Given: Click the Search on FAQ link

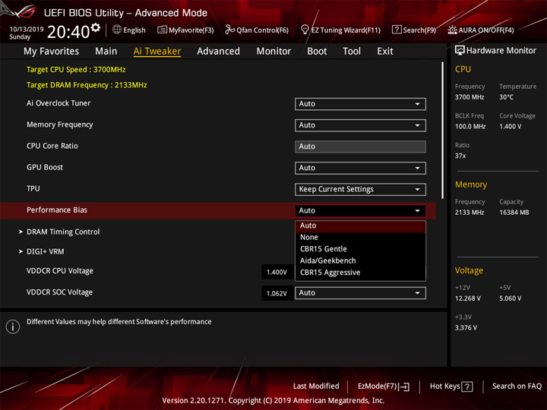Looking at the screenshot, I should tap(517, 386).
